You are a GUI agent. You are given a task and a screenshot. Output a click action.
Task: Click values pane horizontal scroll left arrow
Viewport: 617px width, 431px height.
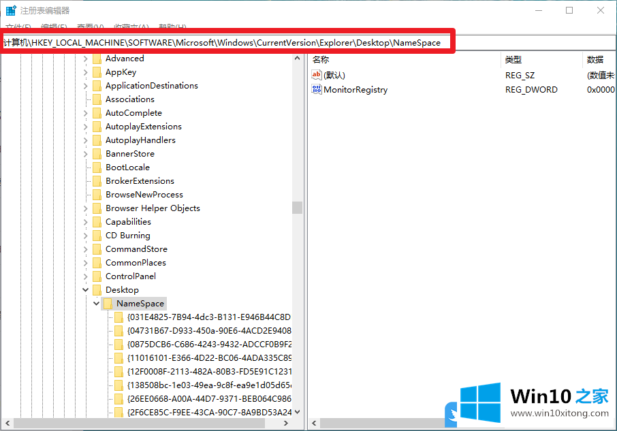[314, 424]
